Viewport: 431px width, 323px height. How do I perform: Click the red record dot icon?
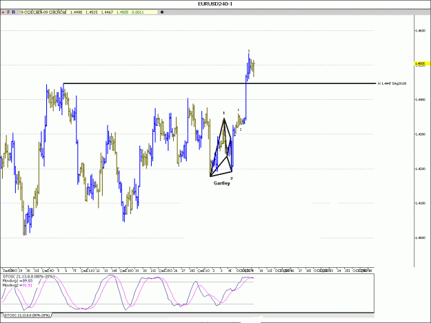click(x=3, y=12)
